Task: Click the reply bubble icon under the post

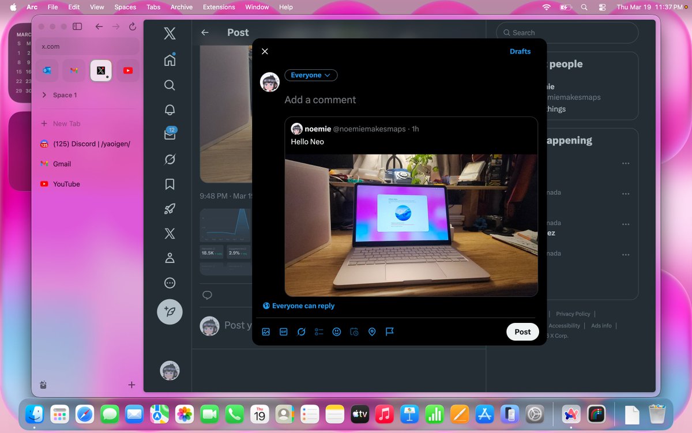Action: tap(207, 295)
